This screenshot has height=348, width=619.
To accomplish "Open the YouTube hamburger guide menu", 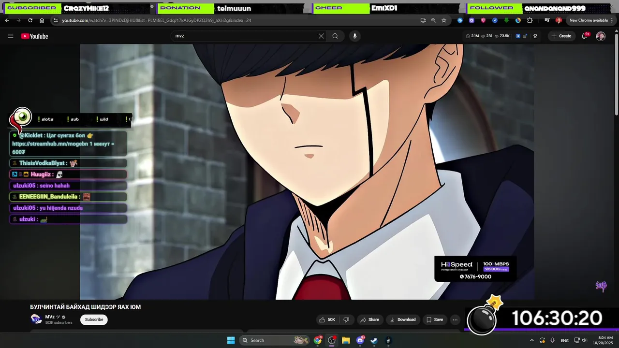I will point(10,36).
